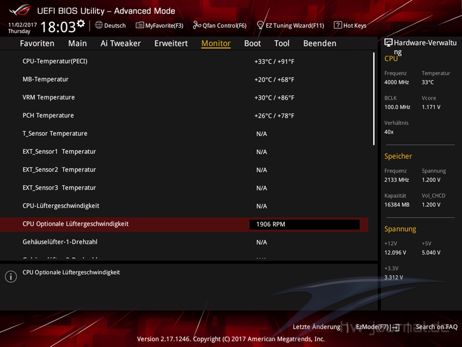Click the Speicher section heading

[398, 156]
